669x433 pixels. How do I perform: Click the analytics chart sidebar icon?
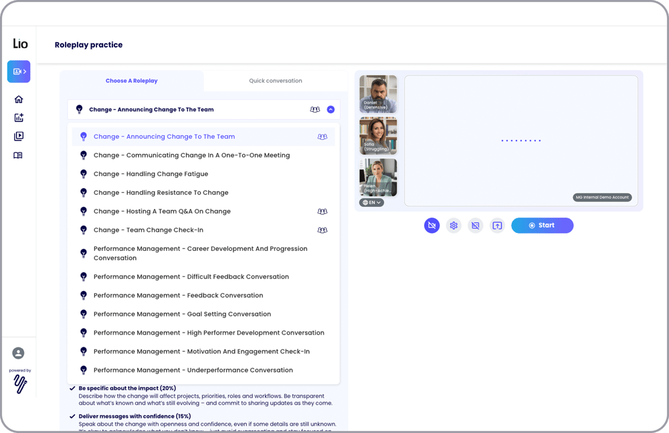(x=19, y=118)
